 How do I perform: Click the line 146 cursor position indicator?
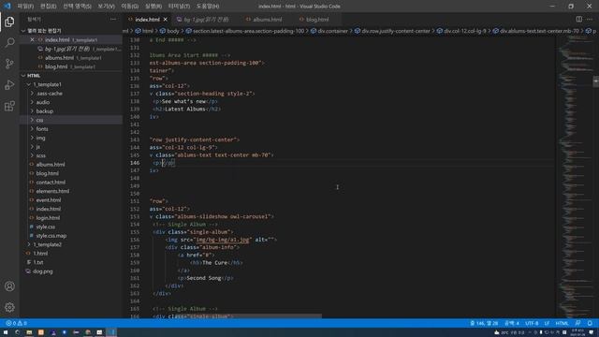pyautogui.click(x=484, y=323)
